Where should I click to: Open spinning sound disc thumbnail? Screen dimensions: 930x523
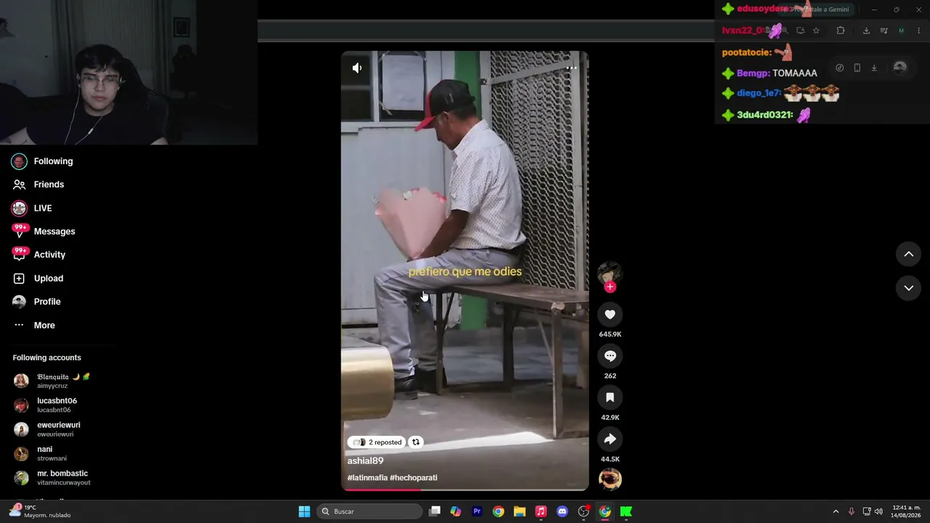pos(610,479)
